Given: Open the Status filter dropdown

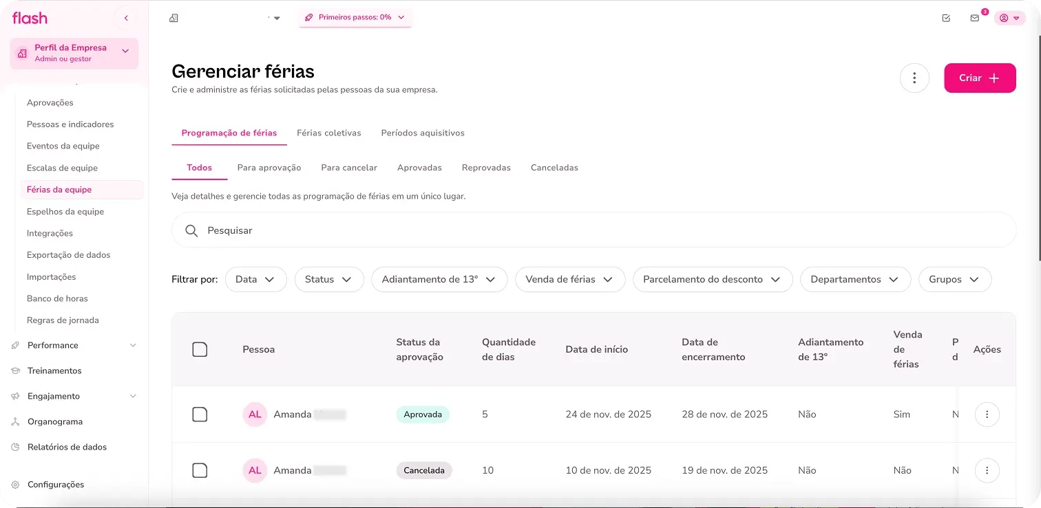Looking at the screenshot, I should (329, 280).
